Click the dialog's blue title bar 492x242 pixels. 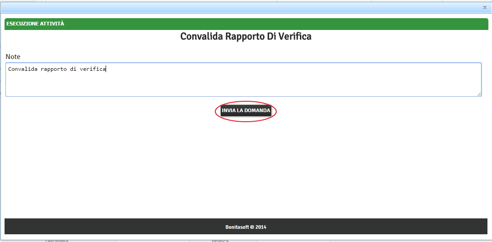point(228,7)
